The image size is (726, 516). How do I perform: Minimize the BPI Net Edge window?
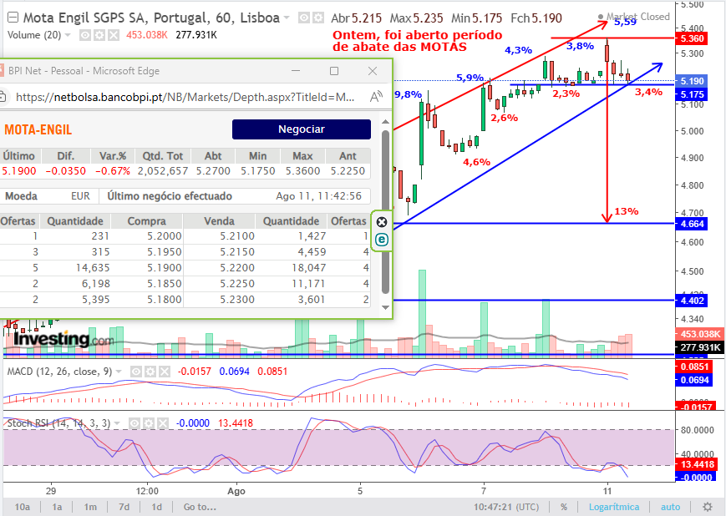[296, 71]
